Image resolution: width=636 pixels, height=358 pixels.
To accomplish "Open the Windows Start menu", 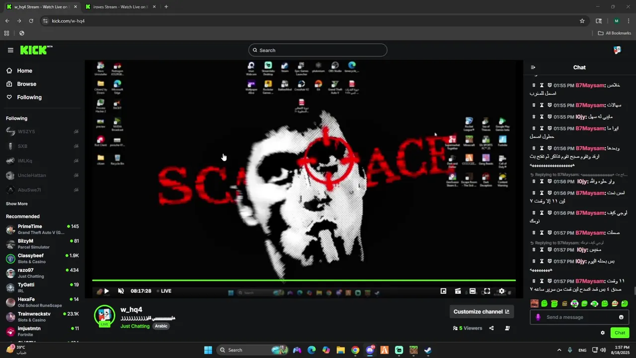I will pyautogui.click(x=208, y=350).
